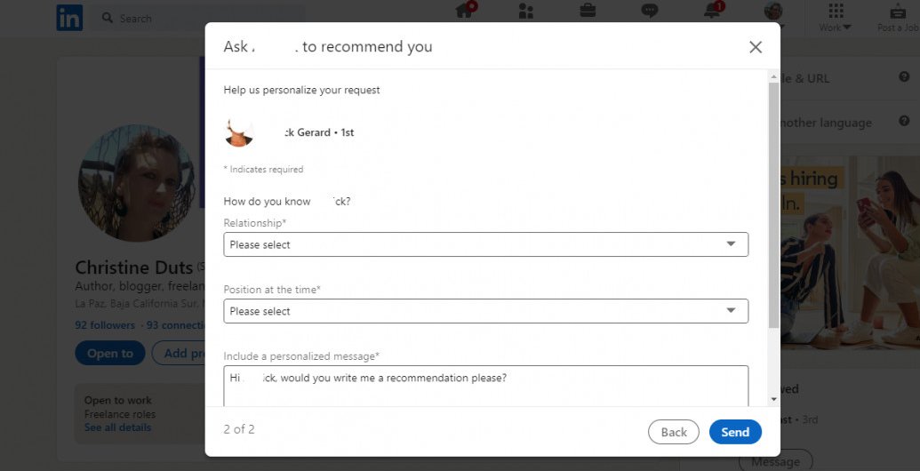Expand the Relationship dropdown
Screen dimensions: 920x471
coord(486,244)
